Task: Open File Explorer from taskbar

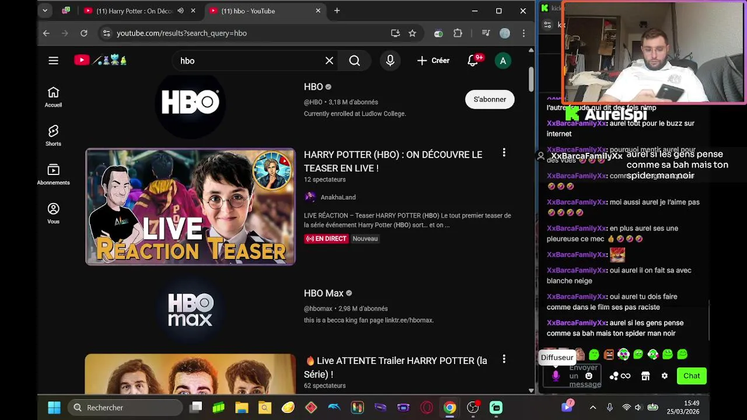Action: point(242,407)
